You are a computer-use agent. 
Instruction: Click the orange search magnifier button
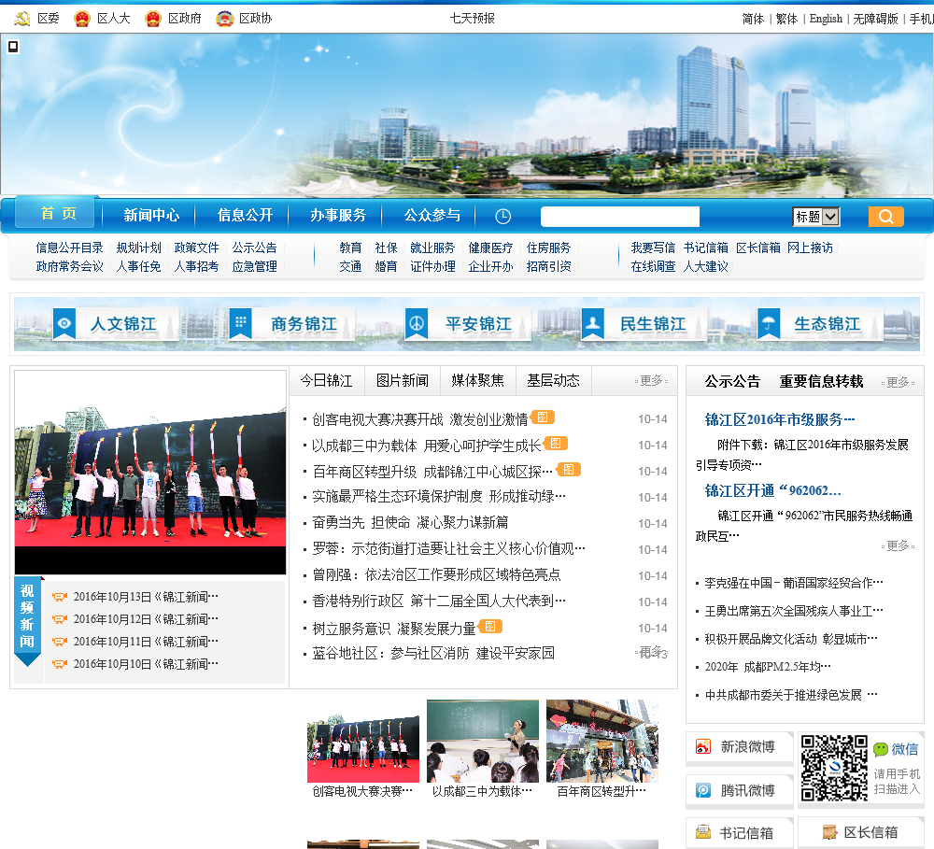[x=885, y=217]
